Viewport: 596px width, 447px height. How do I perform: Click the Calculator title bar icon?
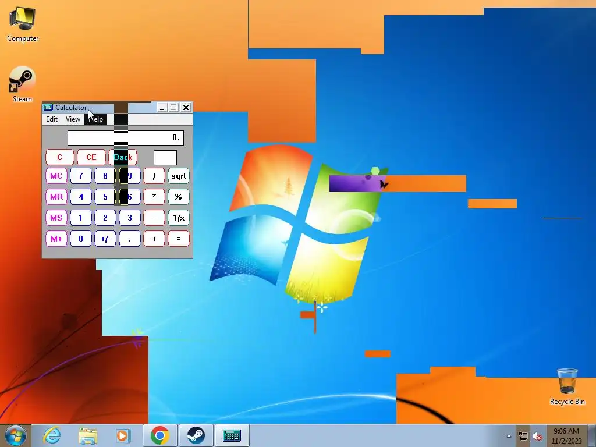click(x=48, y=108)
